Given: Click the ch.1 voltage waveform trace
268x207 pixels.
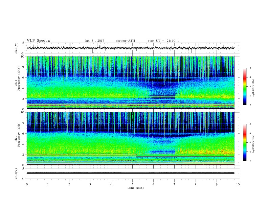Looking at the screenshot, I should [x=130, y=48].
